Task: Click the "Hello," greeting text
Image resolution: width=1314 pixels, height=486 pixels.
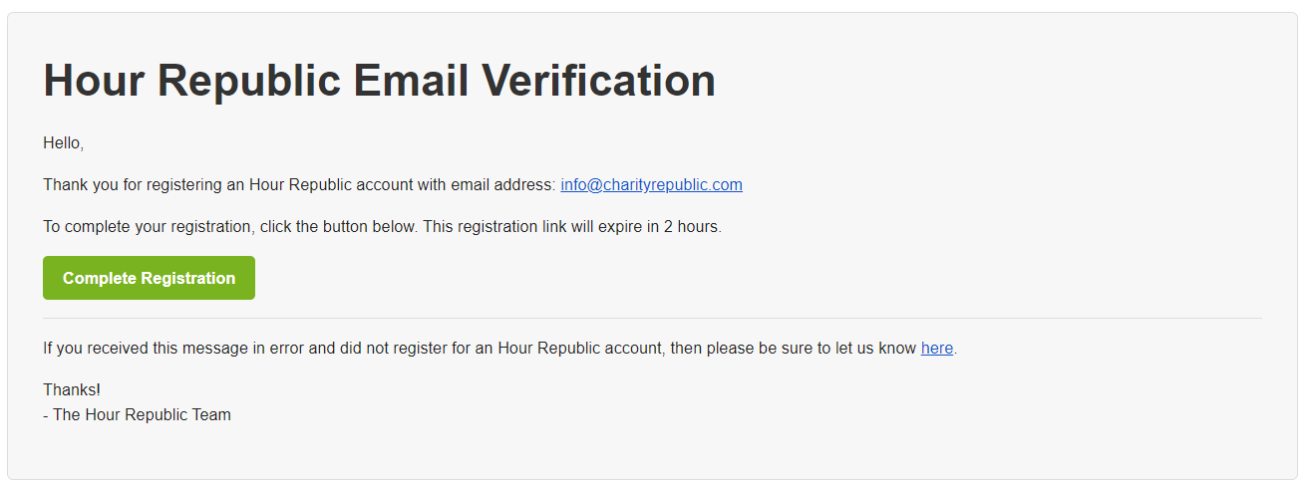Action: [64, 143]
